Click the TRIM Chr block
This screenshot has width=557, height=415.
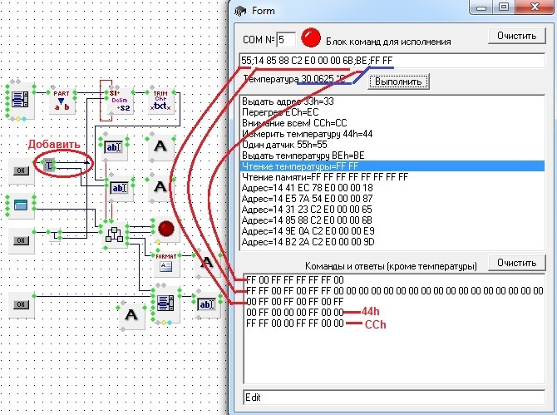pos(161,99)
